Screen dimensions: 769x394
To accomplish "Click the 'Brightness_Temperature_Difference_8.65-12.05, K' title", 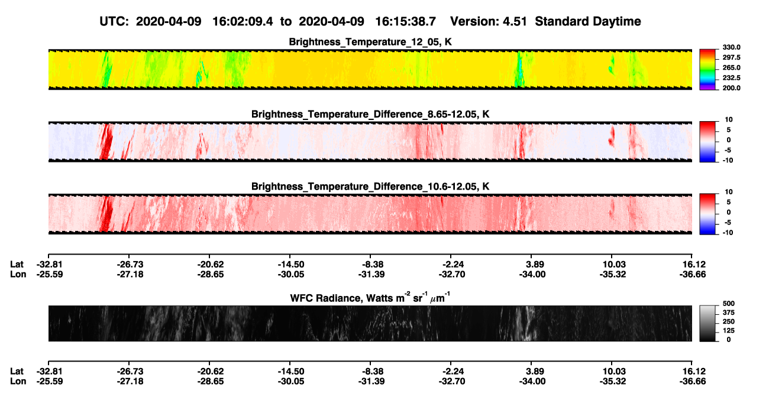I will coord(370,114).
